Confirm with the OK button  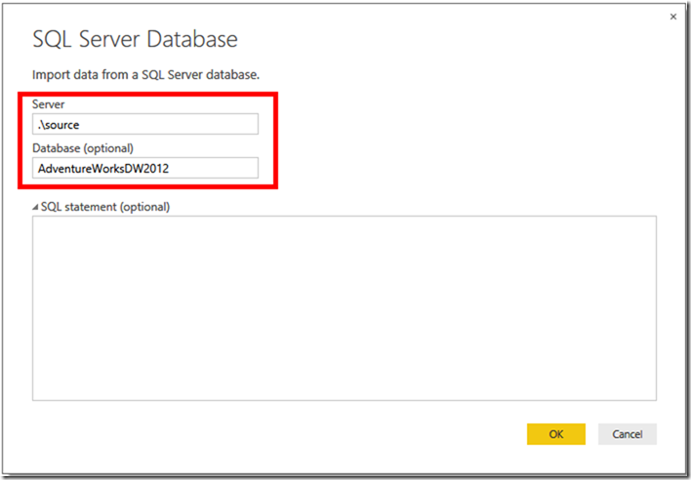556,434
